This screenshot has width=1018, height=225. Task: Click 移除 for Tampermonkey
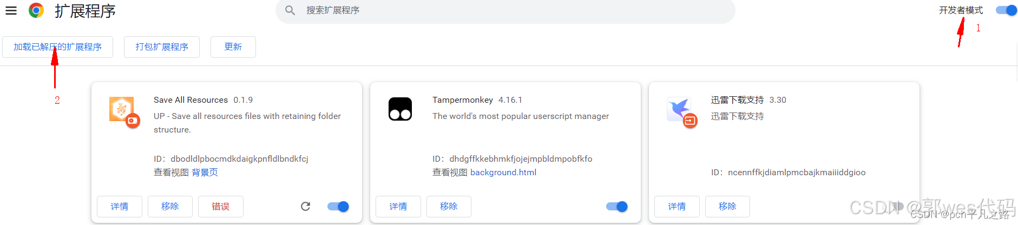point(449,207)
